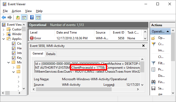Click the red Error level icon
The height and width of the screenshot is (102, 176).
(x=32, y=38)
